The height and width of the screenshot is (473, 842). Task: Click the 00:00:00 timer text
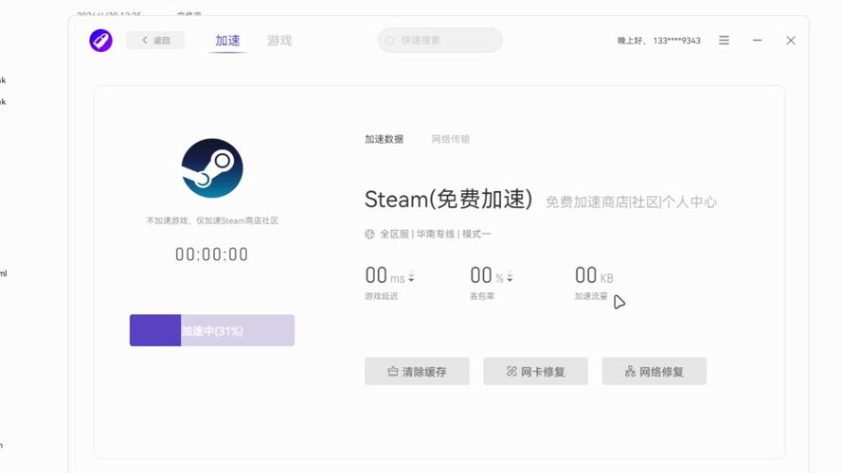pyautogui.click(x=212, y=254)
